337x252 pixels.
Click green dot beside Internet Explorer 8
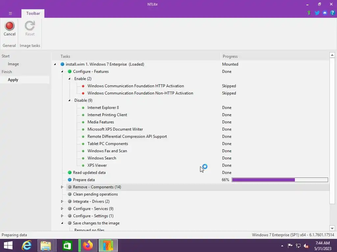click(83, 108)
